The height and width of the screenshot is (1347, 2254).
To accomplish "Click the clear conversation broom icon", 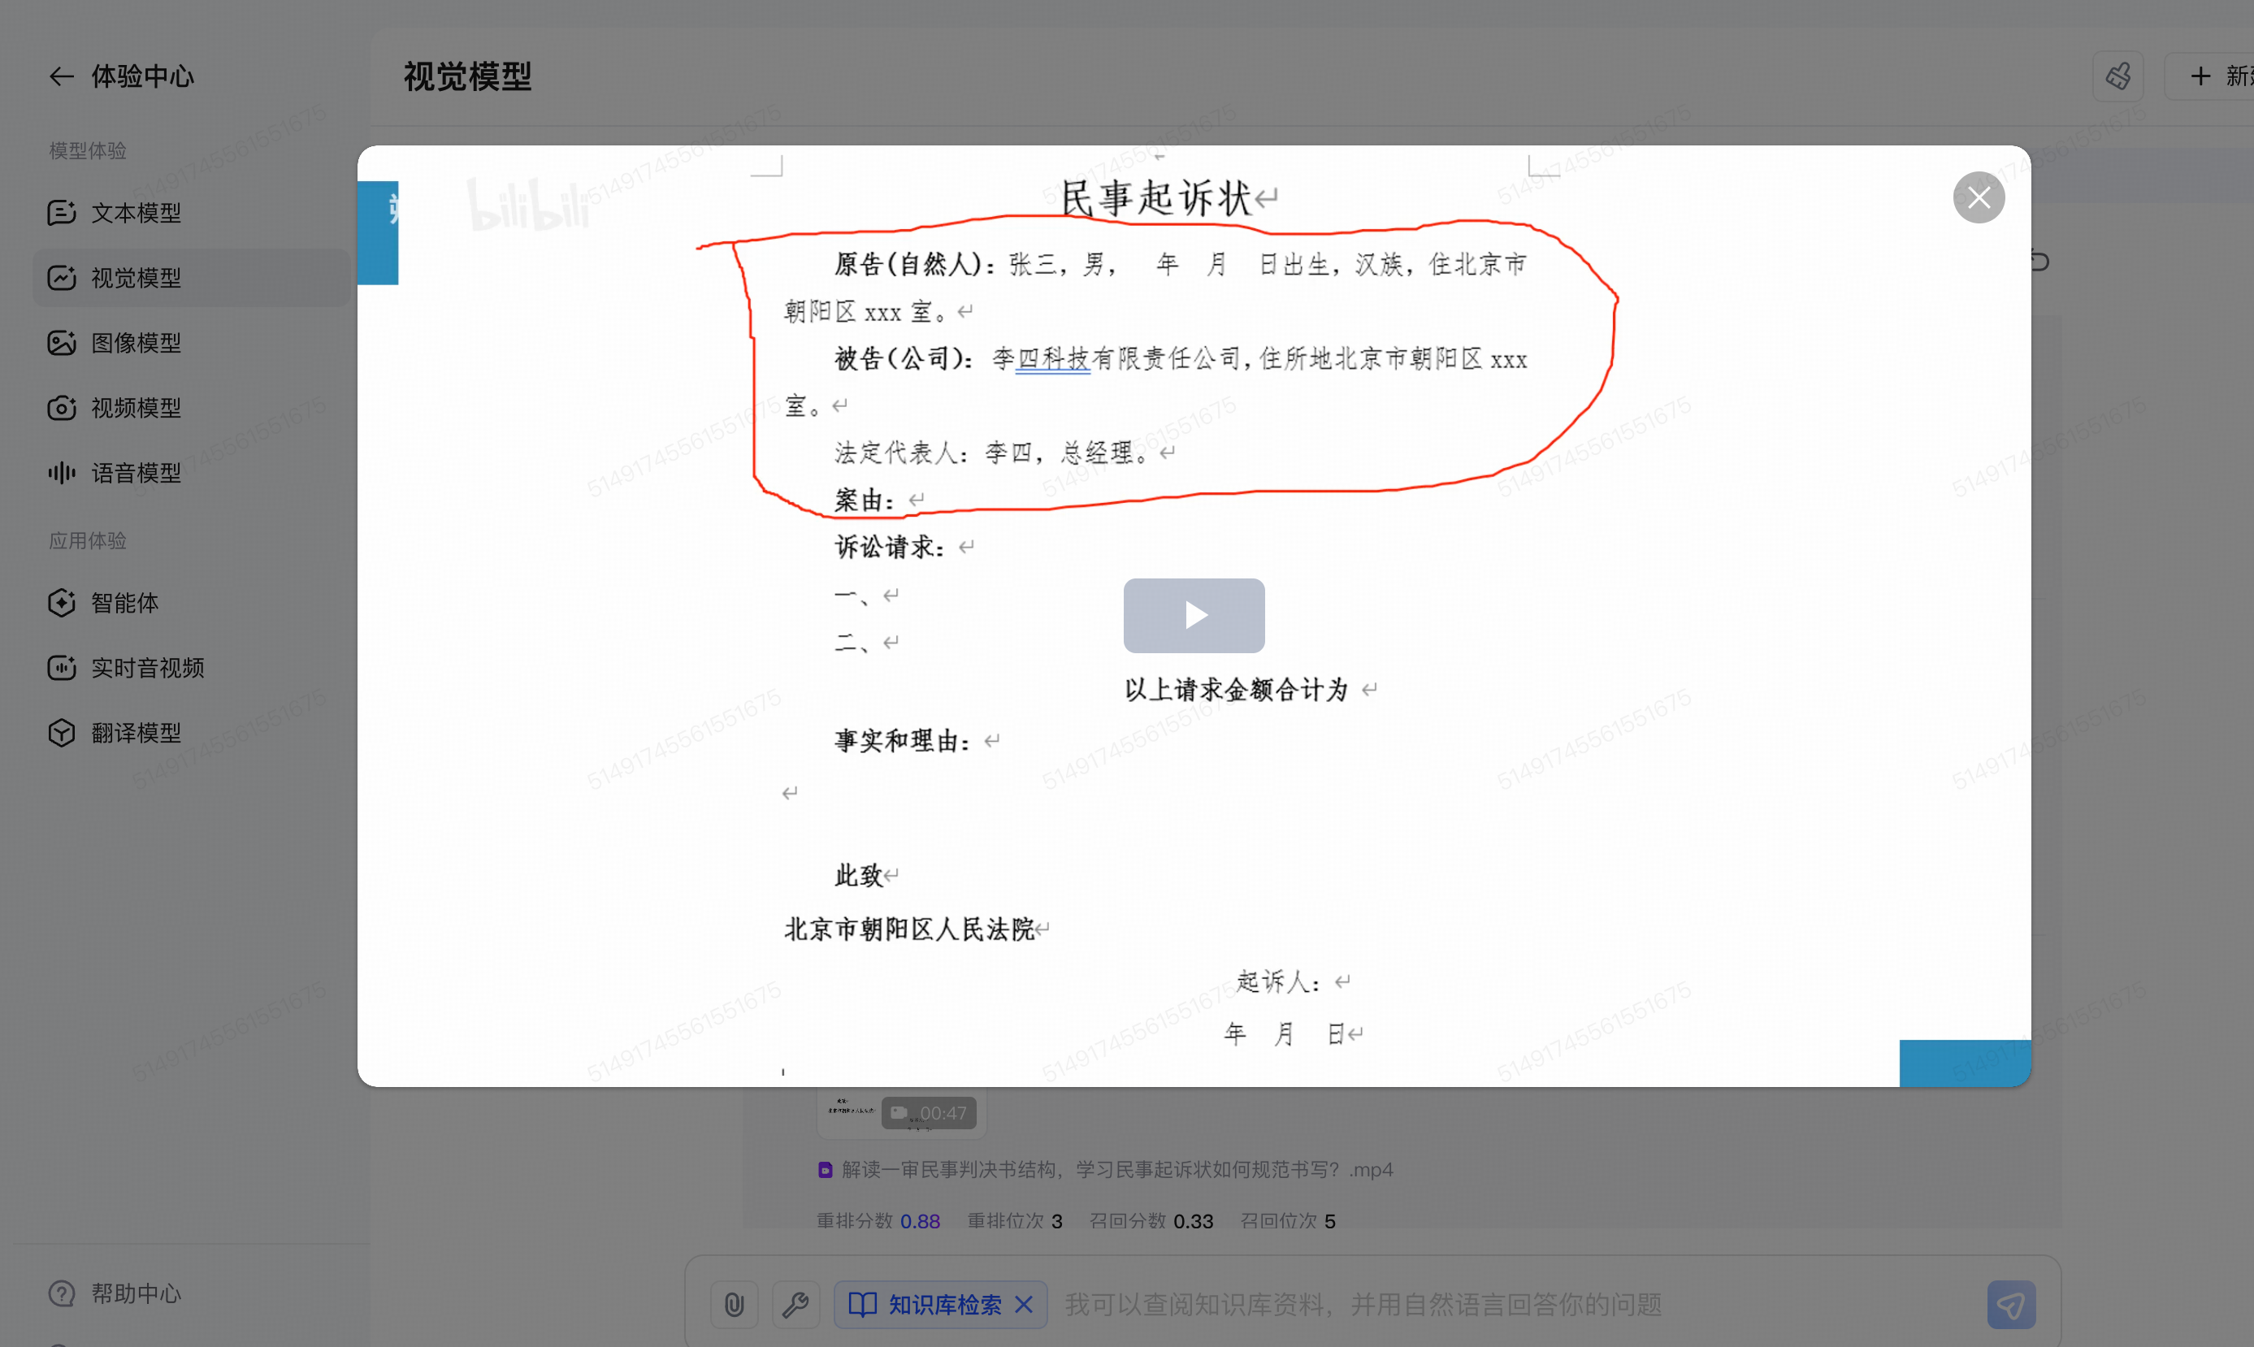I will [x=2117, y=76].
